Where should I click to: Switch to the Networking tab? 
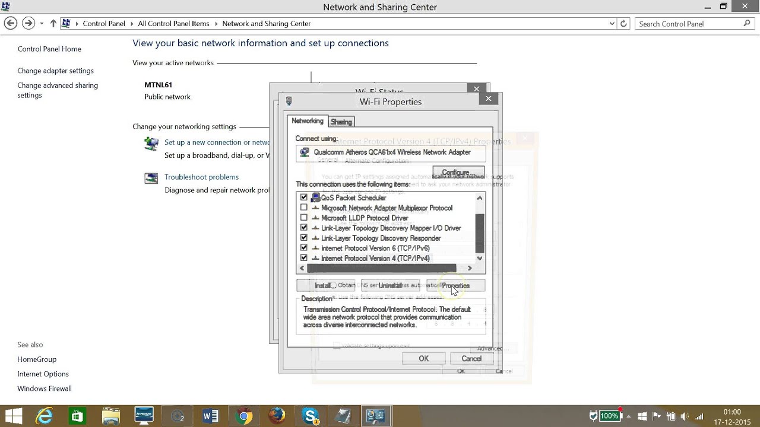pos(308,121)
